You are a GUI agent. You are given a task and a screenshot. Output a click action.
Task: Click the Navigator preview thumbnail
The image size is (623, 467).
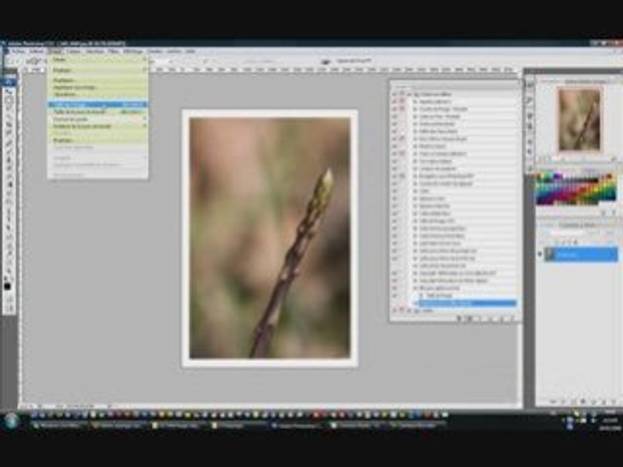[x=580, y=120]
